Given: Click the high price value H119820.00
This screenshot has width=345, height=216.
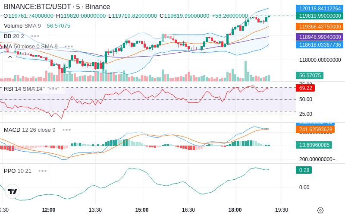Looking at the screenshot, I should (x=81, y=16).
